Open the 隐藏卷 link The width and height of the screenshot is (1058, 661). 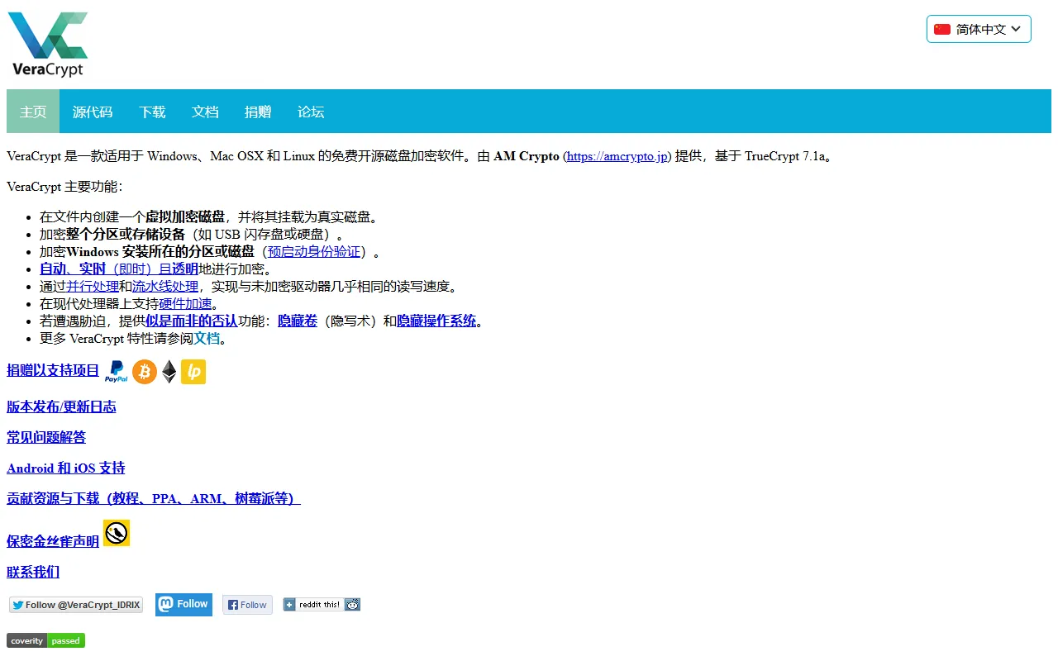(x=298, y=321)
